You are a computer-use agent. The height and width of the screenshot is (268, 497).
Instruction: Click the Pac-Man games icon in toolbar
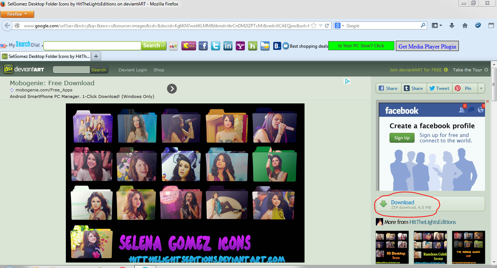click(188, 46)
